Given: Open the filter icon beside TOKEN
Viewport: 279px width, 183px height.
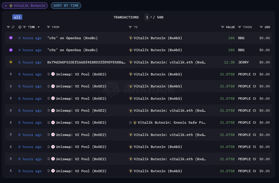Looking at the screenshot, I should click(x=239, y=27).
